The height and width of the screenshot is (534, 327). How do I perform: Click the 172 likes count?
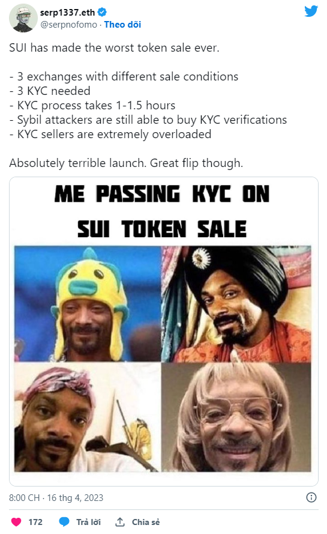[35, 522]
